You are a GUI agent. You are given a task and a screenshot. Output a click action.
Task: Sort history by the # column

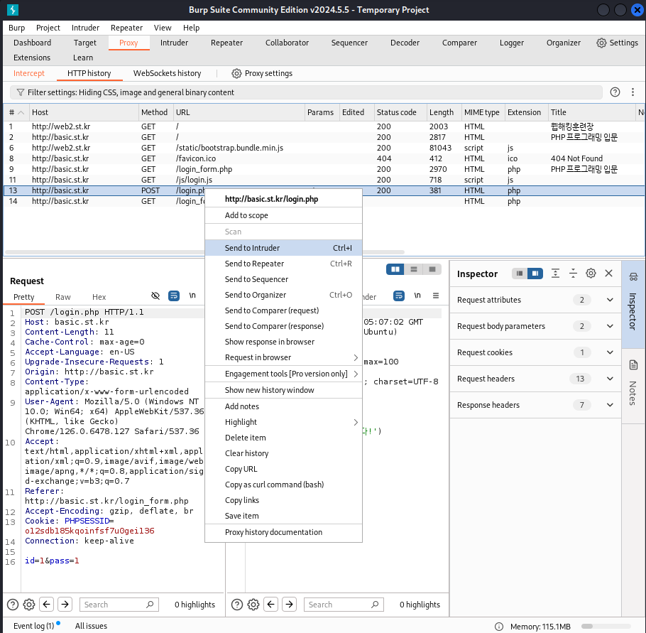(x=16, y=112)
